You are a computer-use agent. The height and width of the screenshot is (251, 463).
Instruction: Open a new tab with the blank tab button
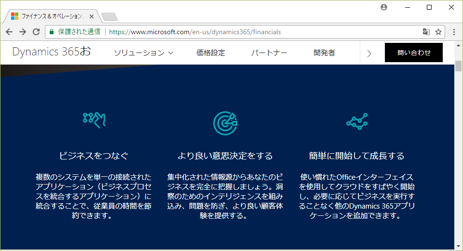coord(109,16)
